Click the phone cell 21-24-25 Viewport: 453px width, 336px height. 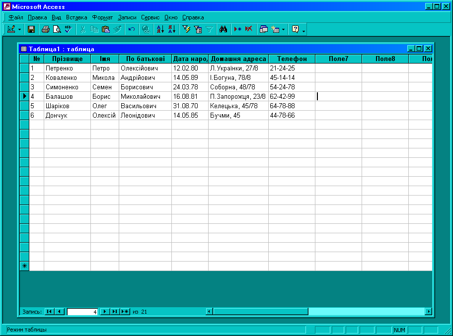tap(292, 68)
